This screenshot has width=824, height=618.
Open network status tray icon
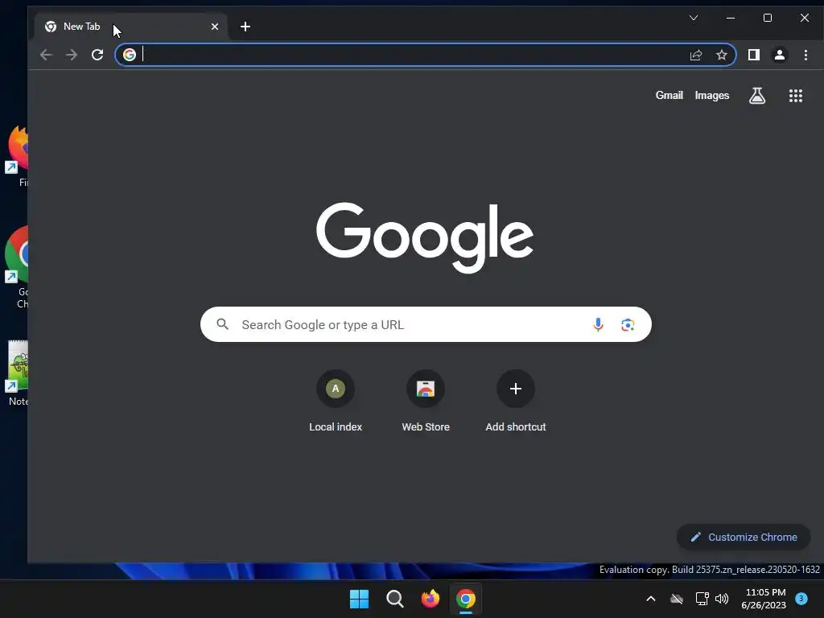(x=702, y=599)
